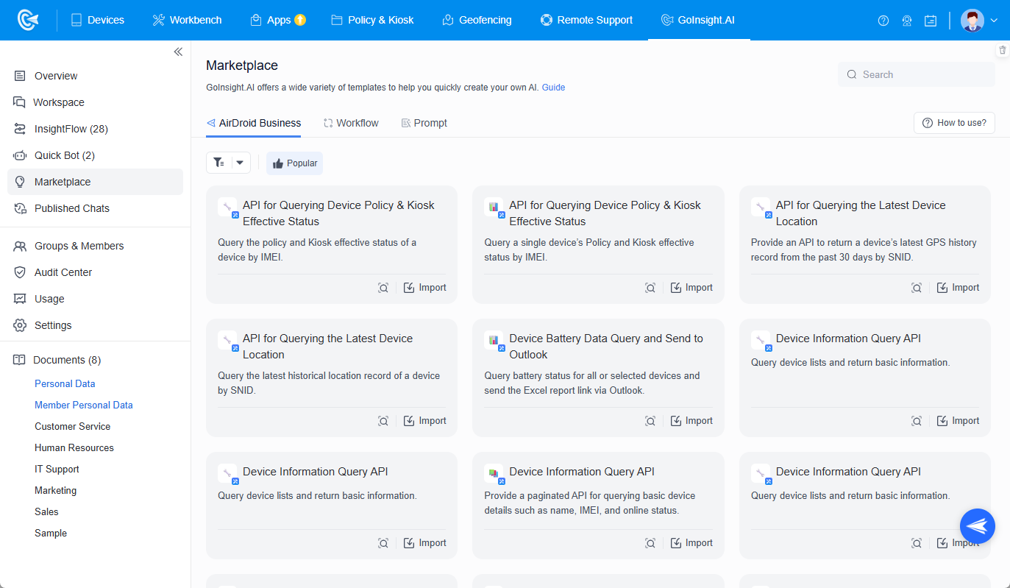This screenshot has height=588, width=1010.
Task: Select Marketplace in the sidebar
Action: (x=96, y=182)
